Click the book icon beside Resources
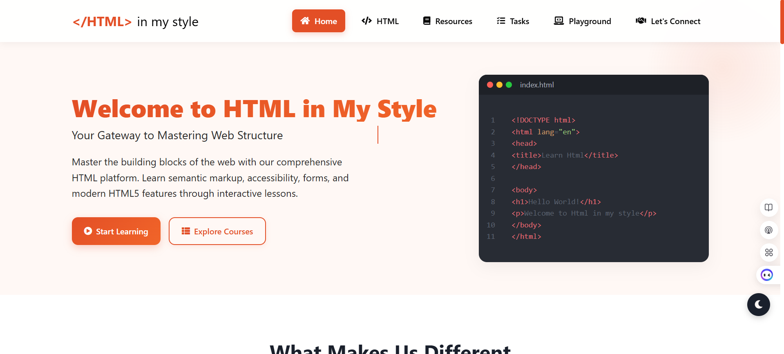Screen dimensions: 784x354 [x=427, y=21]
